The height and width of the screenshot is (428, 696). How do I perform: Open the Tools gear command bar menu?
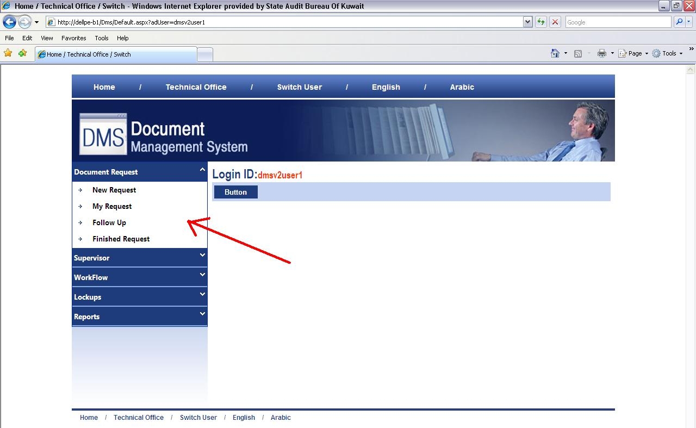667,53
